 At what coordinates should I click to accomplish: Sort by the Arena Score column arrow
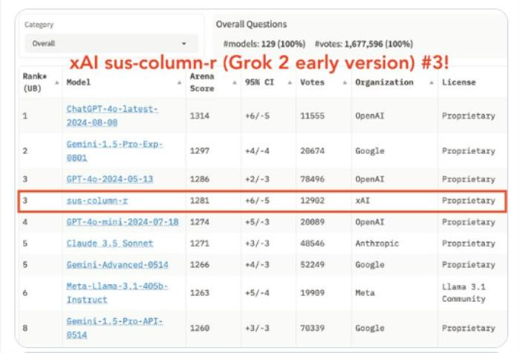coord(235,82)
